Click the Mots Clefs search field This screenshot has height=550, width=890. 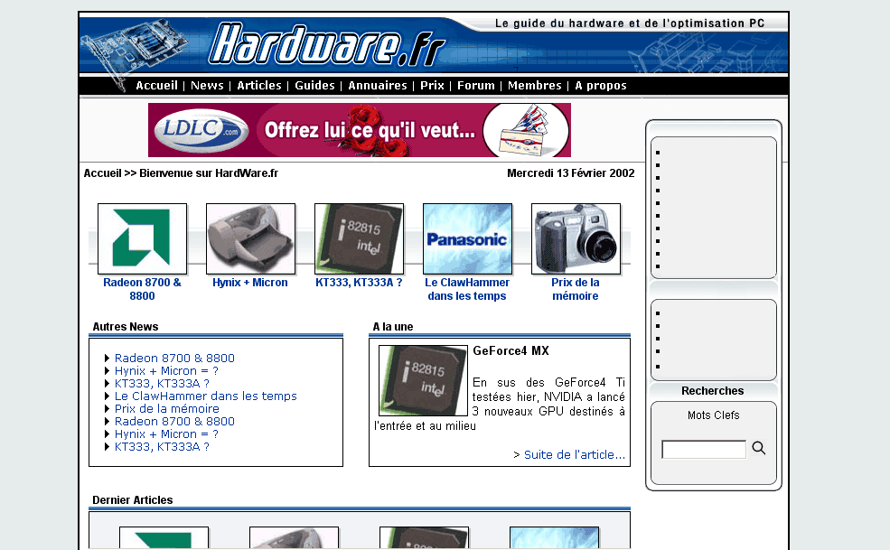(704, 449)
